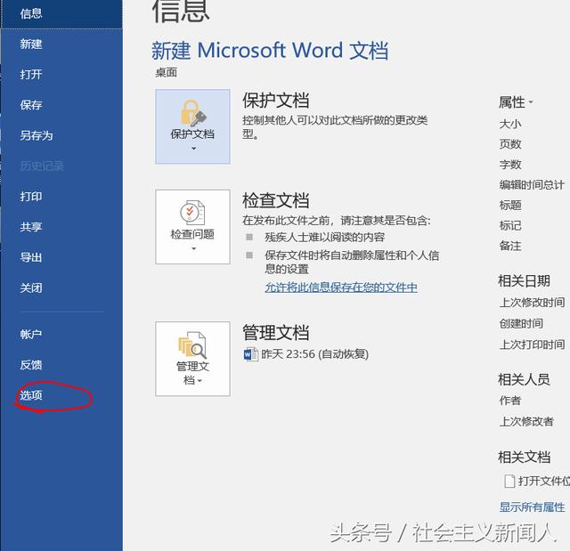Image resolution: width=570 pixels, height=551 pixels.
Task: Expand the 属性 properties dropdown
Action: click(x=516, y=102)
